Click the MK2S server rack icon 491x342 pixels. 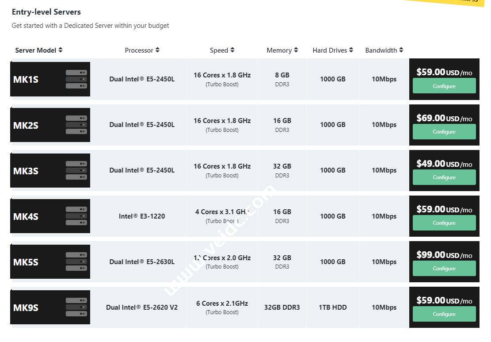[x=76, y=125]
